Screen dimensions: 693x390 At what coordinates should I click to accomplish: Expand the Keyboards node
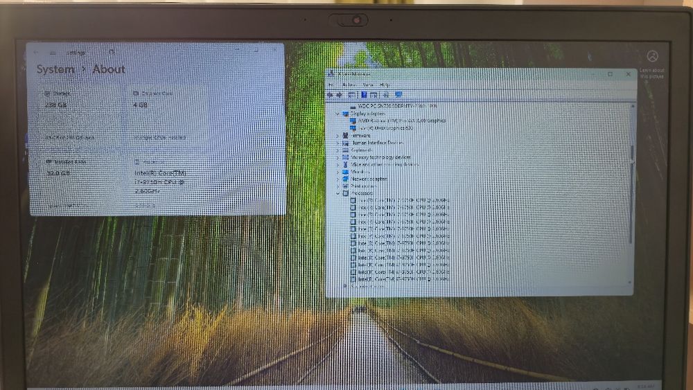337,150
